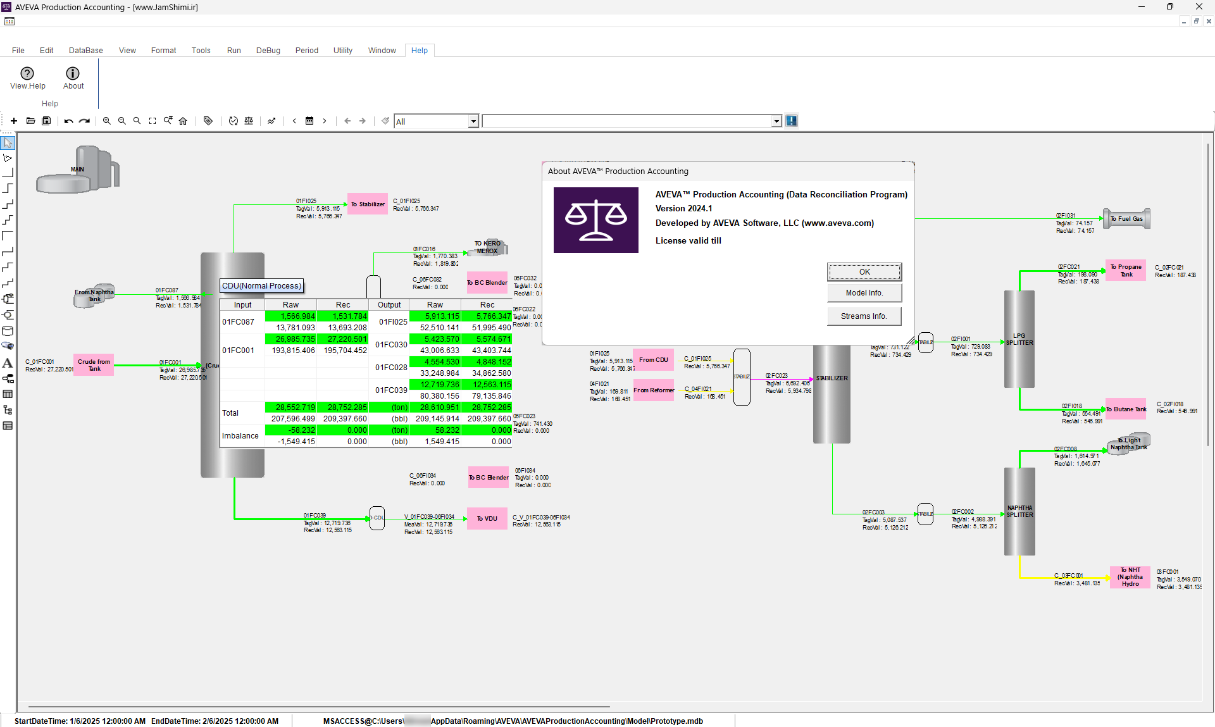1215x727 pixels.
Task: Click the Streams Info. button
Action: [x=864, y=316]
